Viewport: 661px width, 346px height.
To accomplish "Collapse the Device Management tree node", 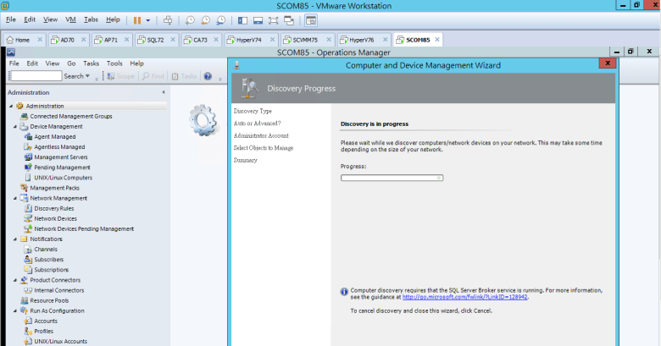I will (x=12, y=126).
